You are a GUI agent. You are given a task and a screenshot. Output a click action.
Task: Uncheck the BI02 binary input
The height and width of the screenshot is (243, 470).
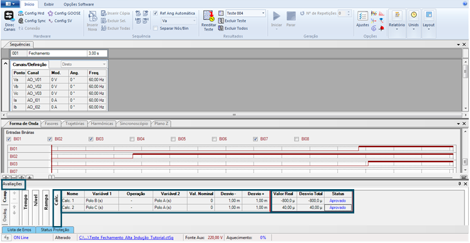click(50, 139)
